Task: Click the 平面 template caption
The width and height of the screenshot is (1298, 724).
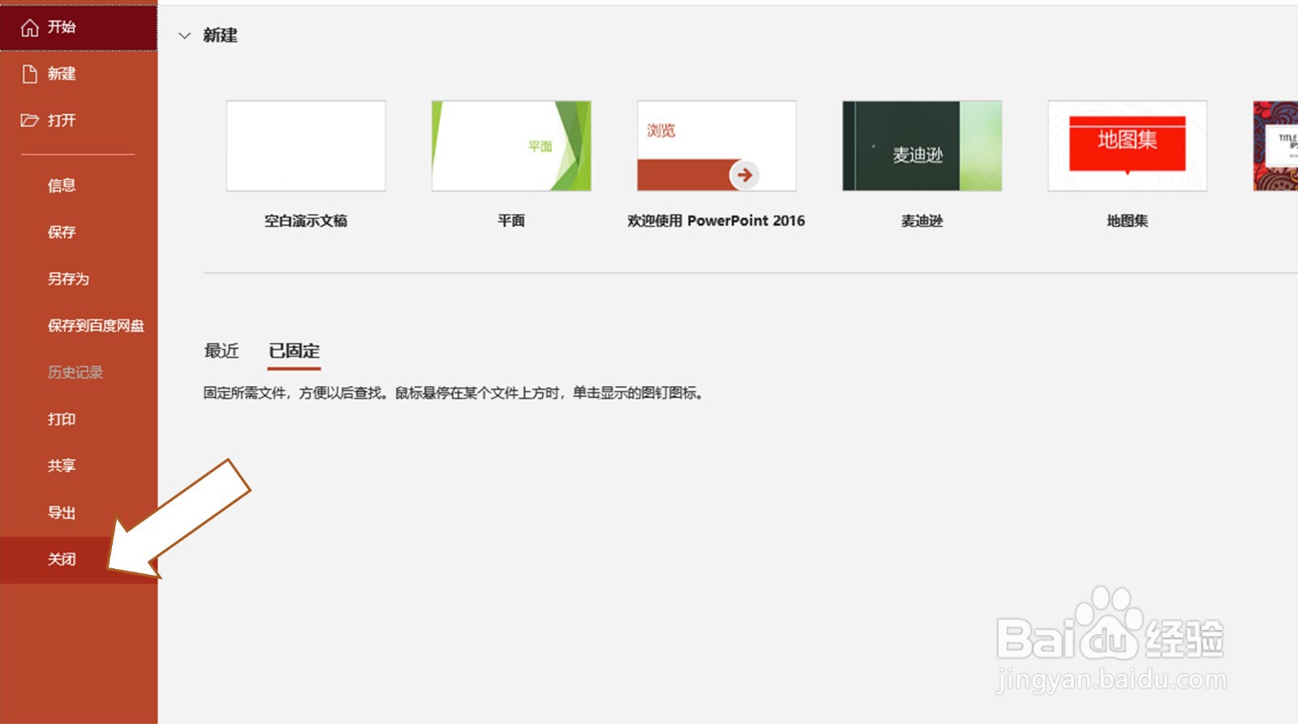Action: pyautogui.click(x=511, y=221)
